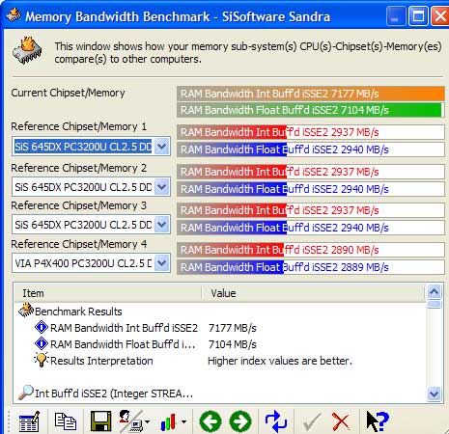The image size is (449, 434).
Task: Click the grey checkmark OK icon
Action: pos(312,421)
